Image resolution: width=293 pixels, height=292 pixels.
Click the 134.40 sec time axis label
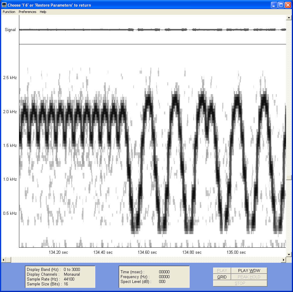(103, 252)
